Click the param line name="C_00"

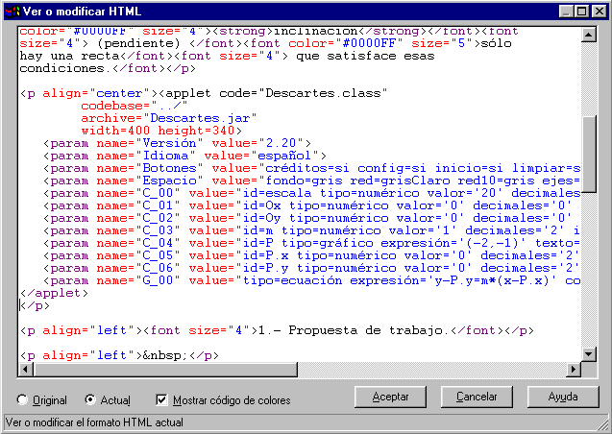[312, 193]
